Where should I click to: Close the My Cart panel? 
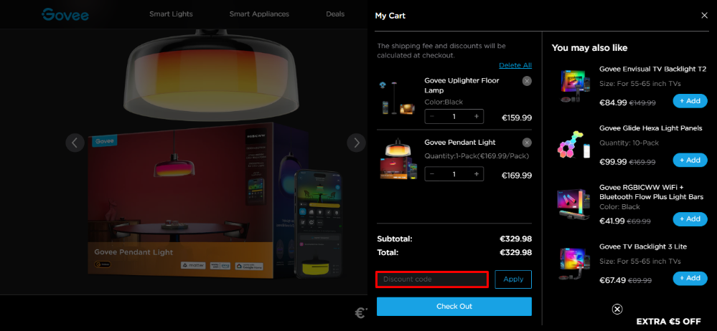pos(704,16)
